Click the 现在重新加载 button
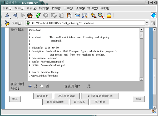The image size is (158, 116). 55,102
